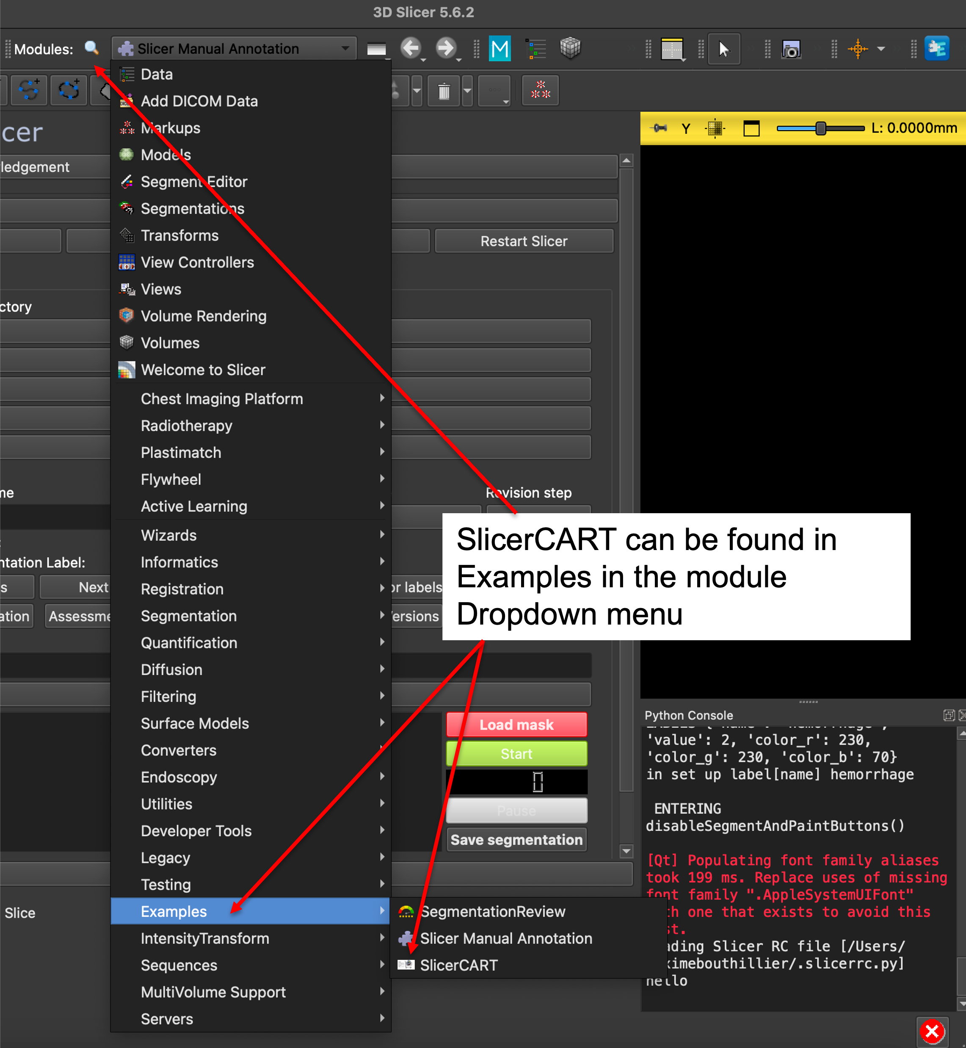
Task: Click the Data hierarchy tree toolbar icon
Action: 536,49
